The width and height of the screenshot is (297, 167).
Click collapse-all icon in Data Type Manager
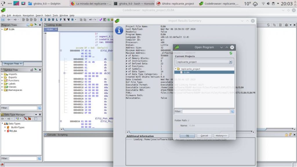(x=36, y=119)
